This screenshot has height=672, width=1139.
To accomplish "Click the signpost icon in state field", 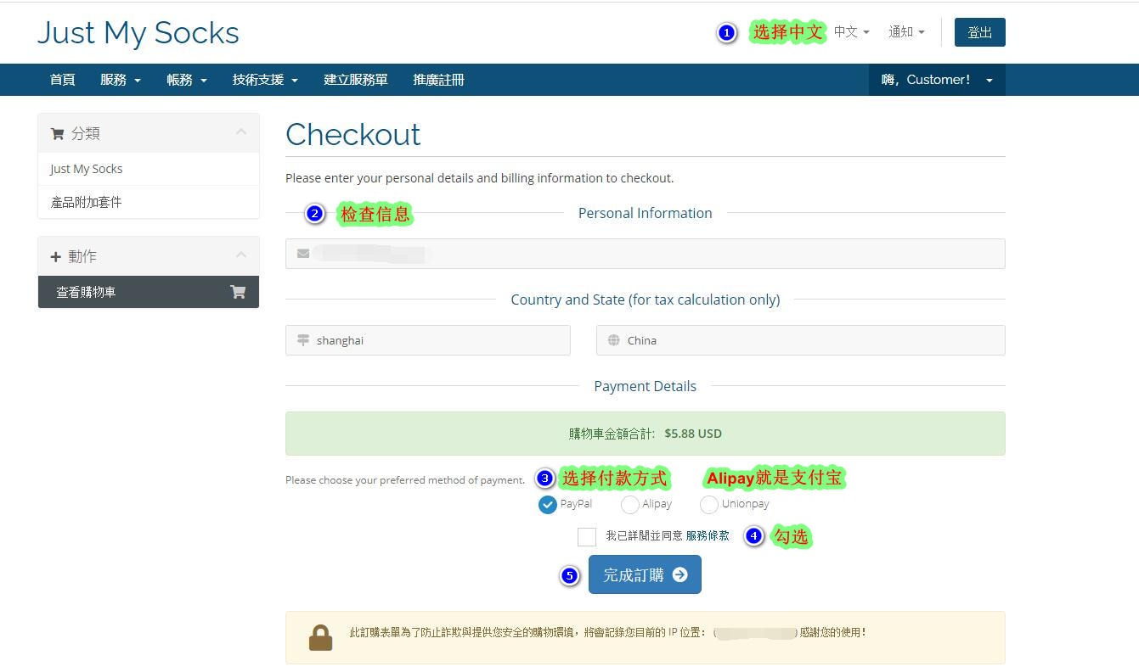I will click(x=303, y=340).
